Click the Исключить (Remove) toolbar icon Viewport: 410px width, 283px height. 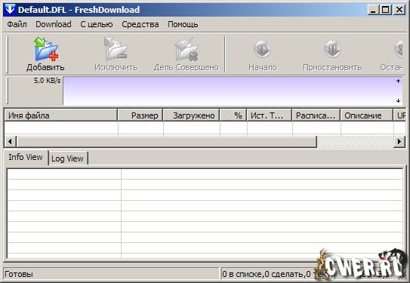pos(116,49)
